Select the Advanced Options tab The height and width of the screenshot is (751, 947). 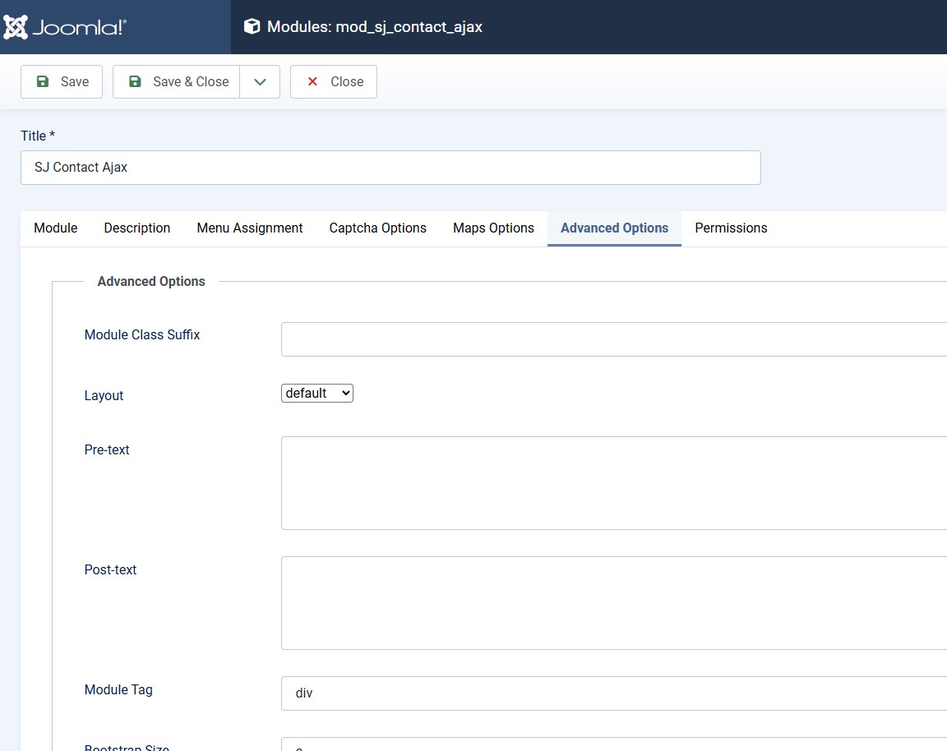(x=614, y=228)
